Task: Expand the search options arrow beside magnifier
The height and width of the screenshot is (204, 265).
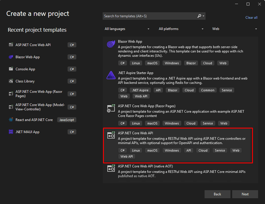Action: tap(203, 16)
